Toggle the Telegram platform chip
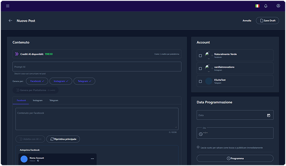The height and width of the screenshot is (166, 286). coord(84,81)
